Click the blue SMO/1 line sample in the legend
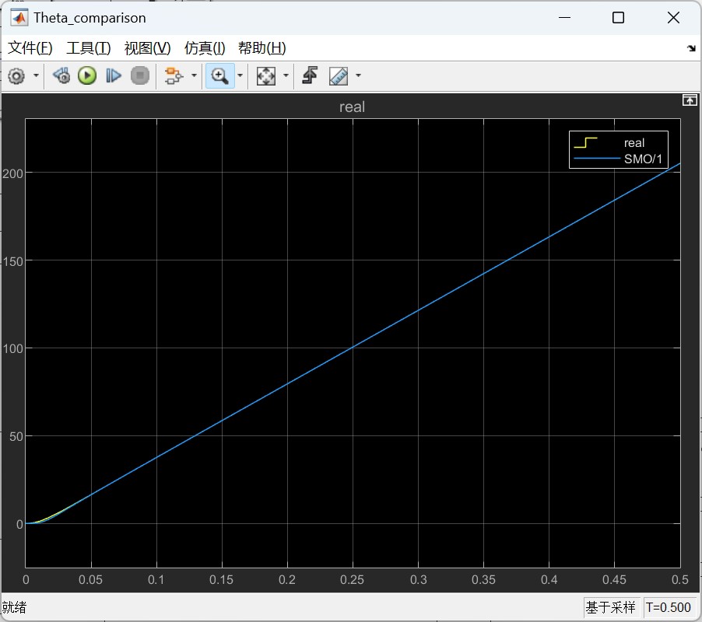This screenshot has height=622, width=702. [x=597, y=159]
